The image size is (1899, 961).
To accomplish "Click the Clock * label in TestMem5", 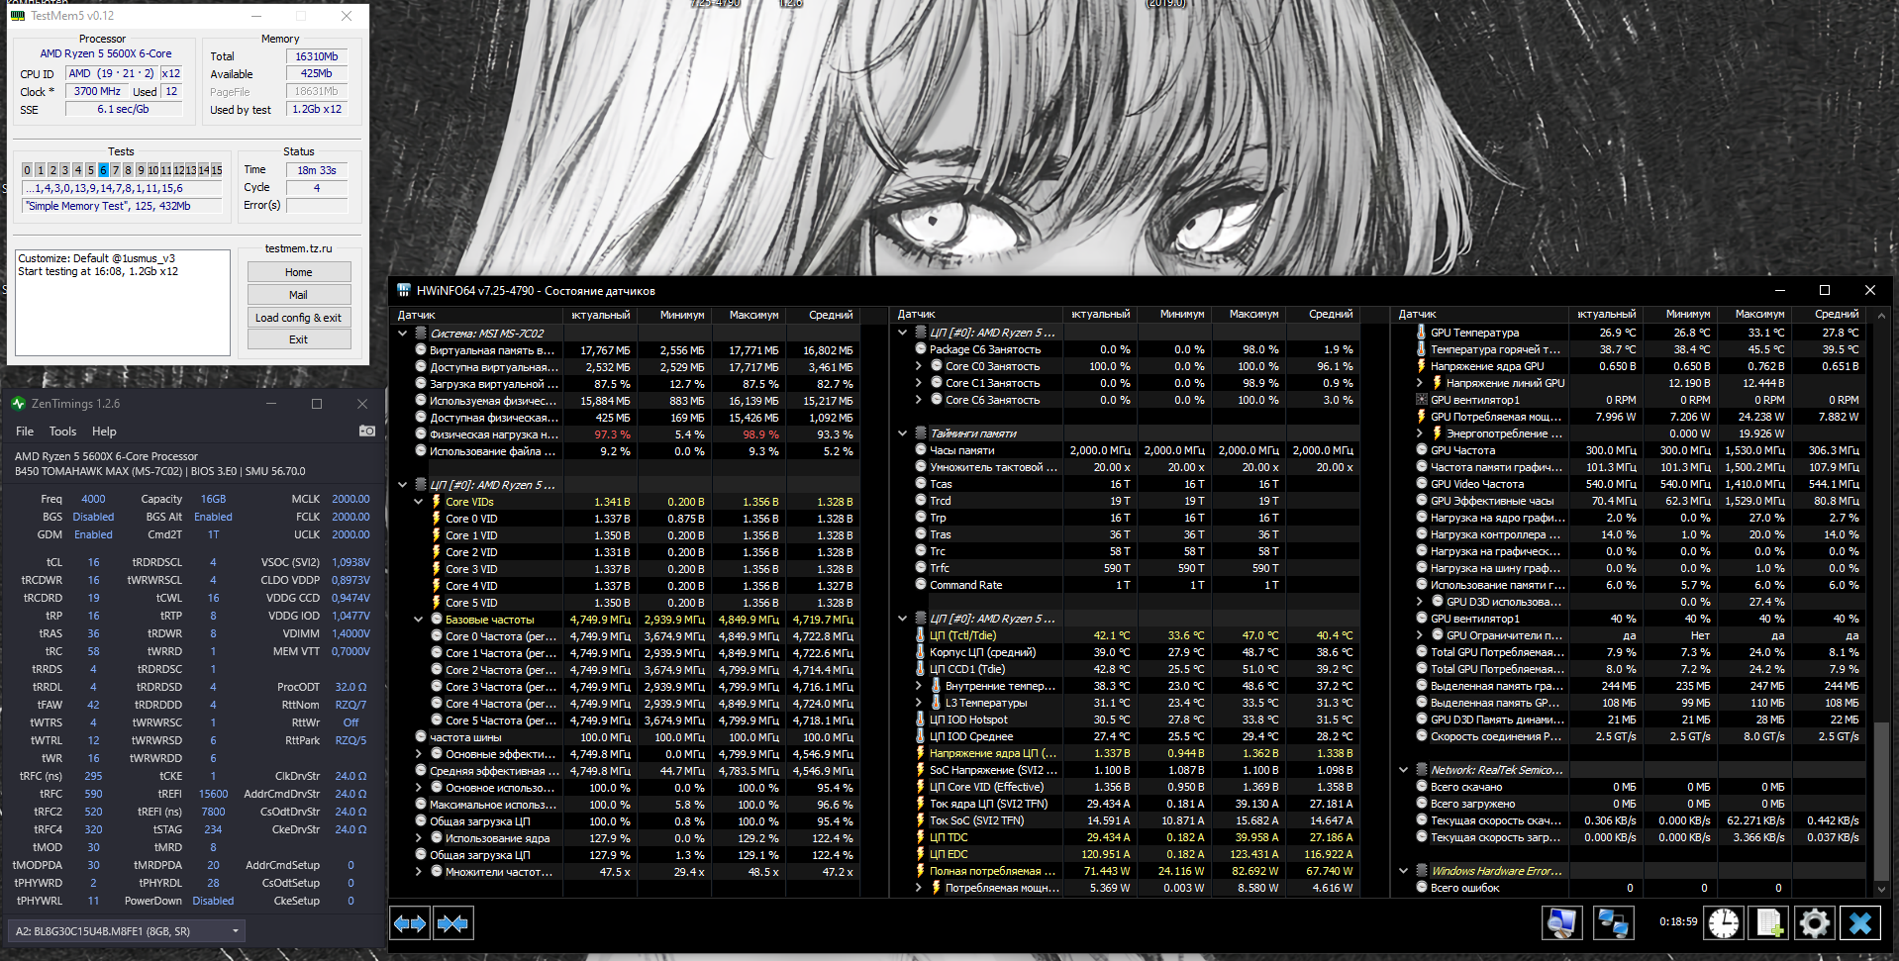I will [x=37, y=92].
